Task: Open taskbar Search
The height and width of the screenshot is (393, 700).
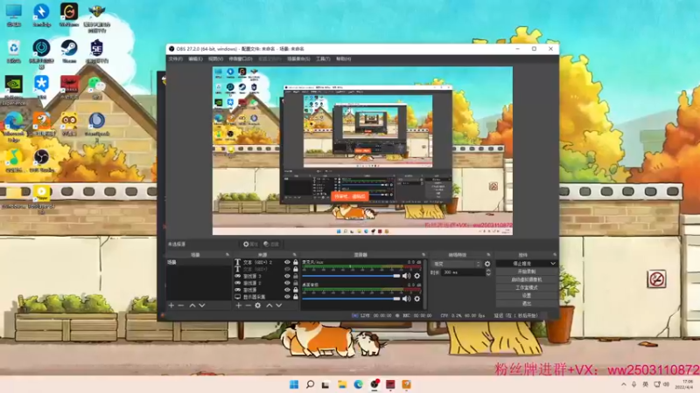Action: coord(310,384)
